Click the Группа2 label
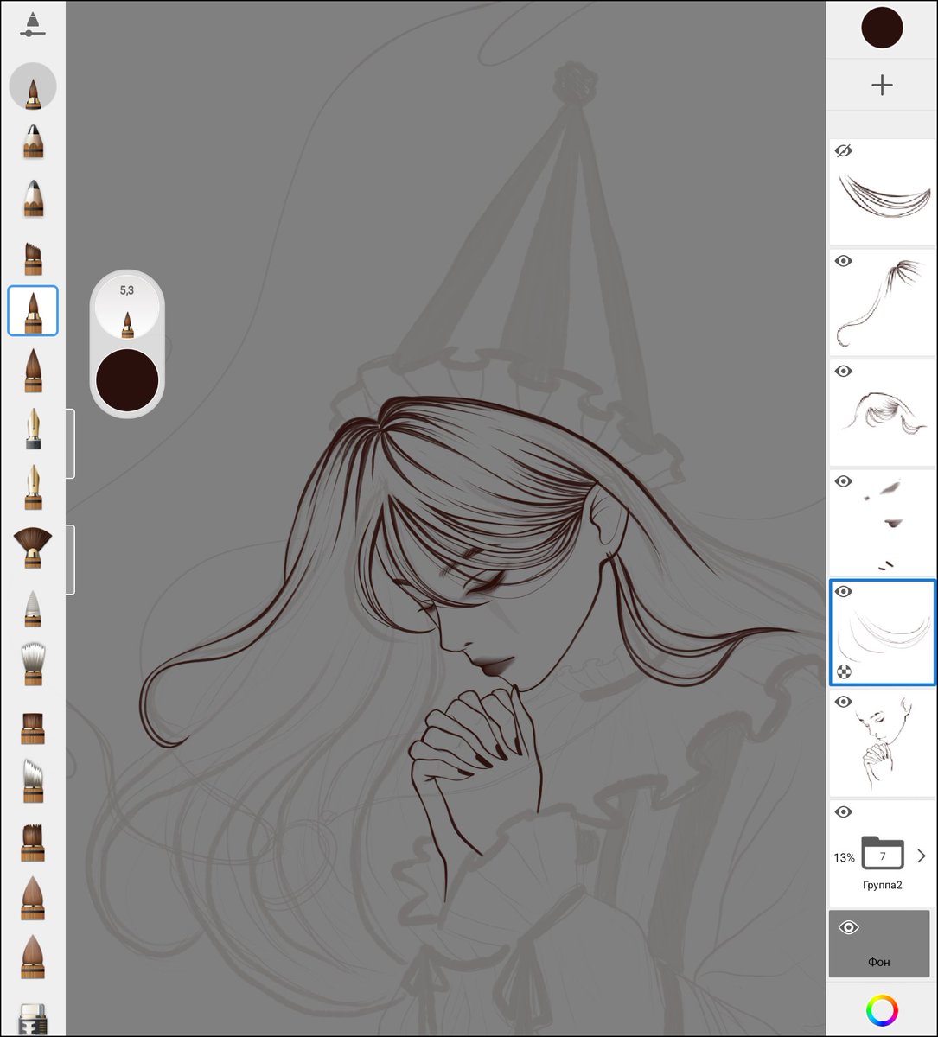 click(x=882, y=885)
